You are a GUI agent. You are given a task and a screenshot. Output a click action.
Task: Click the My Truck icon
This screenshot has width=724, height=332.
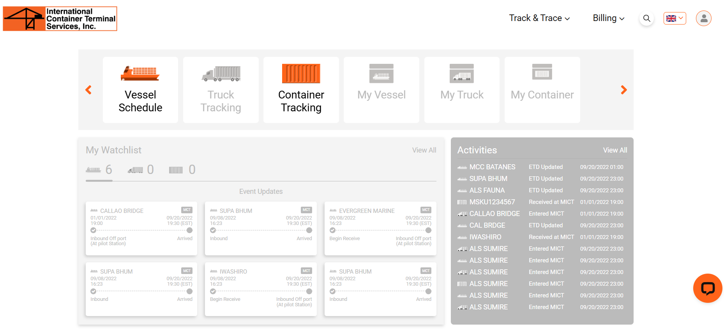click(x=462, y=73)
